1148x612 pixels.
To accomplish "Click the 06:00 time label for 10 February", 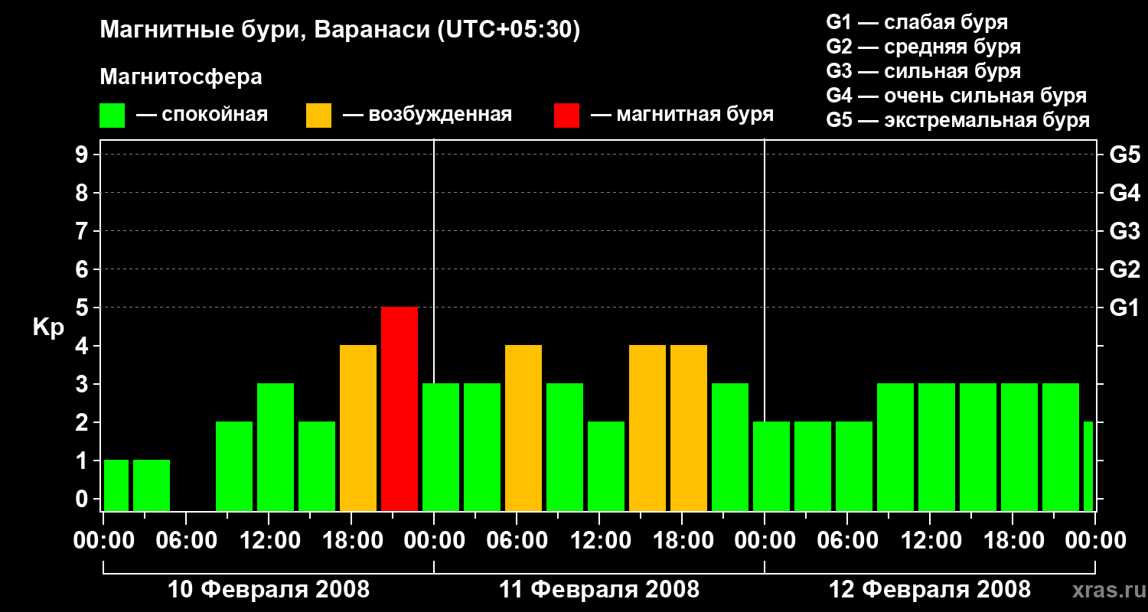I will 186,541.
